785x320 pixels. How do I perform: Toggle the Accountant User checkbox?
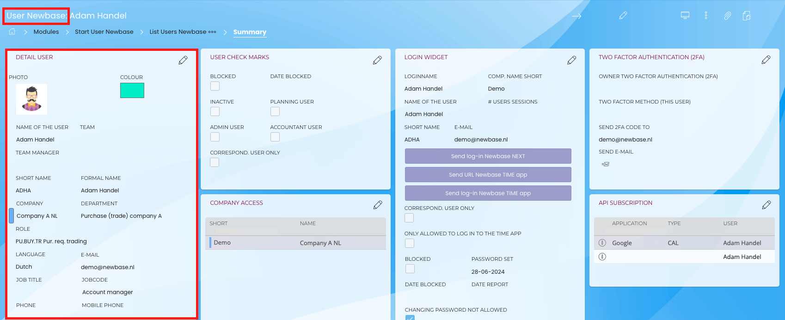point(275,137)
